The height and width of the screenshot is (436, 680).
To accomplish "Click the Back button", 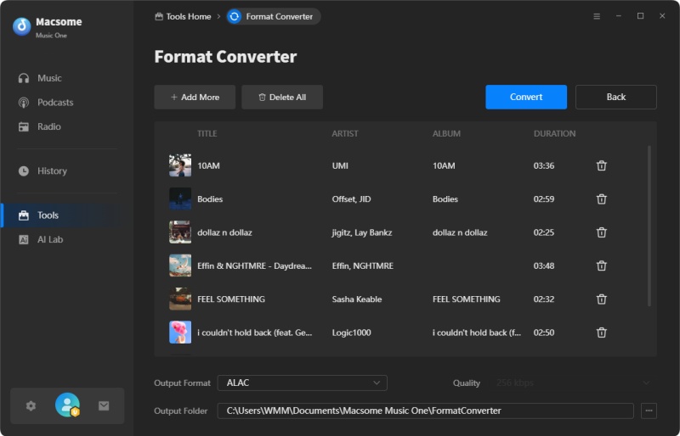I will click(x=615, y=97).
